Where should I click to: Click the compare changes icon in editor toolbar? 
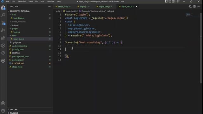pyautogui.click(x=190, y=7)
